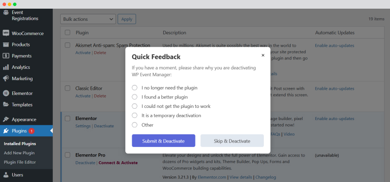This screenshot has width=390, height=182.
Task: Click the Event Registrations sidebar icon
Action: (x=6, y=12)
